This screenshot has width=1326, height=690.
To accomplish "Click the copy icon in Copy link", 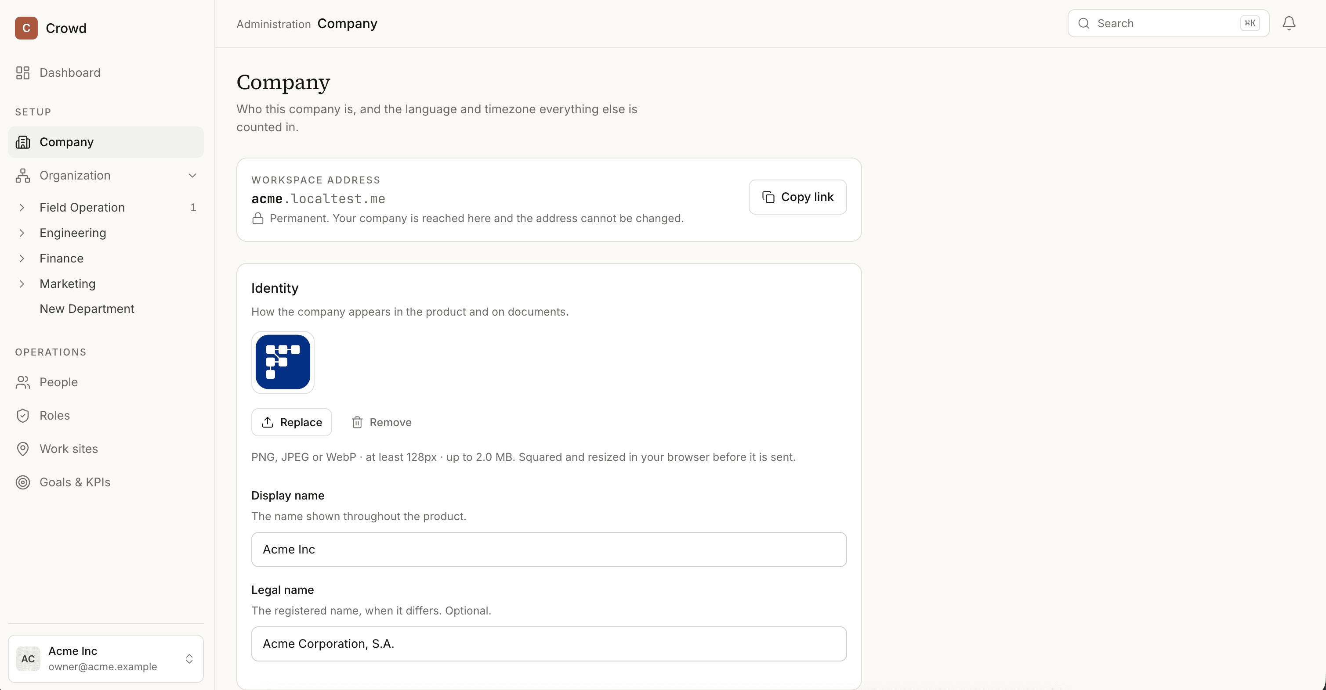I will 768,197.
